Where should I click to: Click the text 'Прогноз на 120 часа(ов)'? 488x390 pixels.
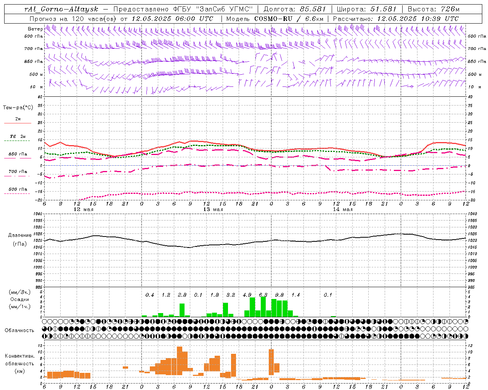73,19
